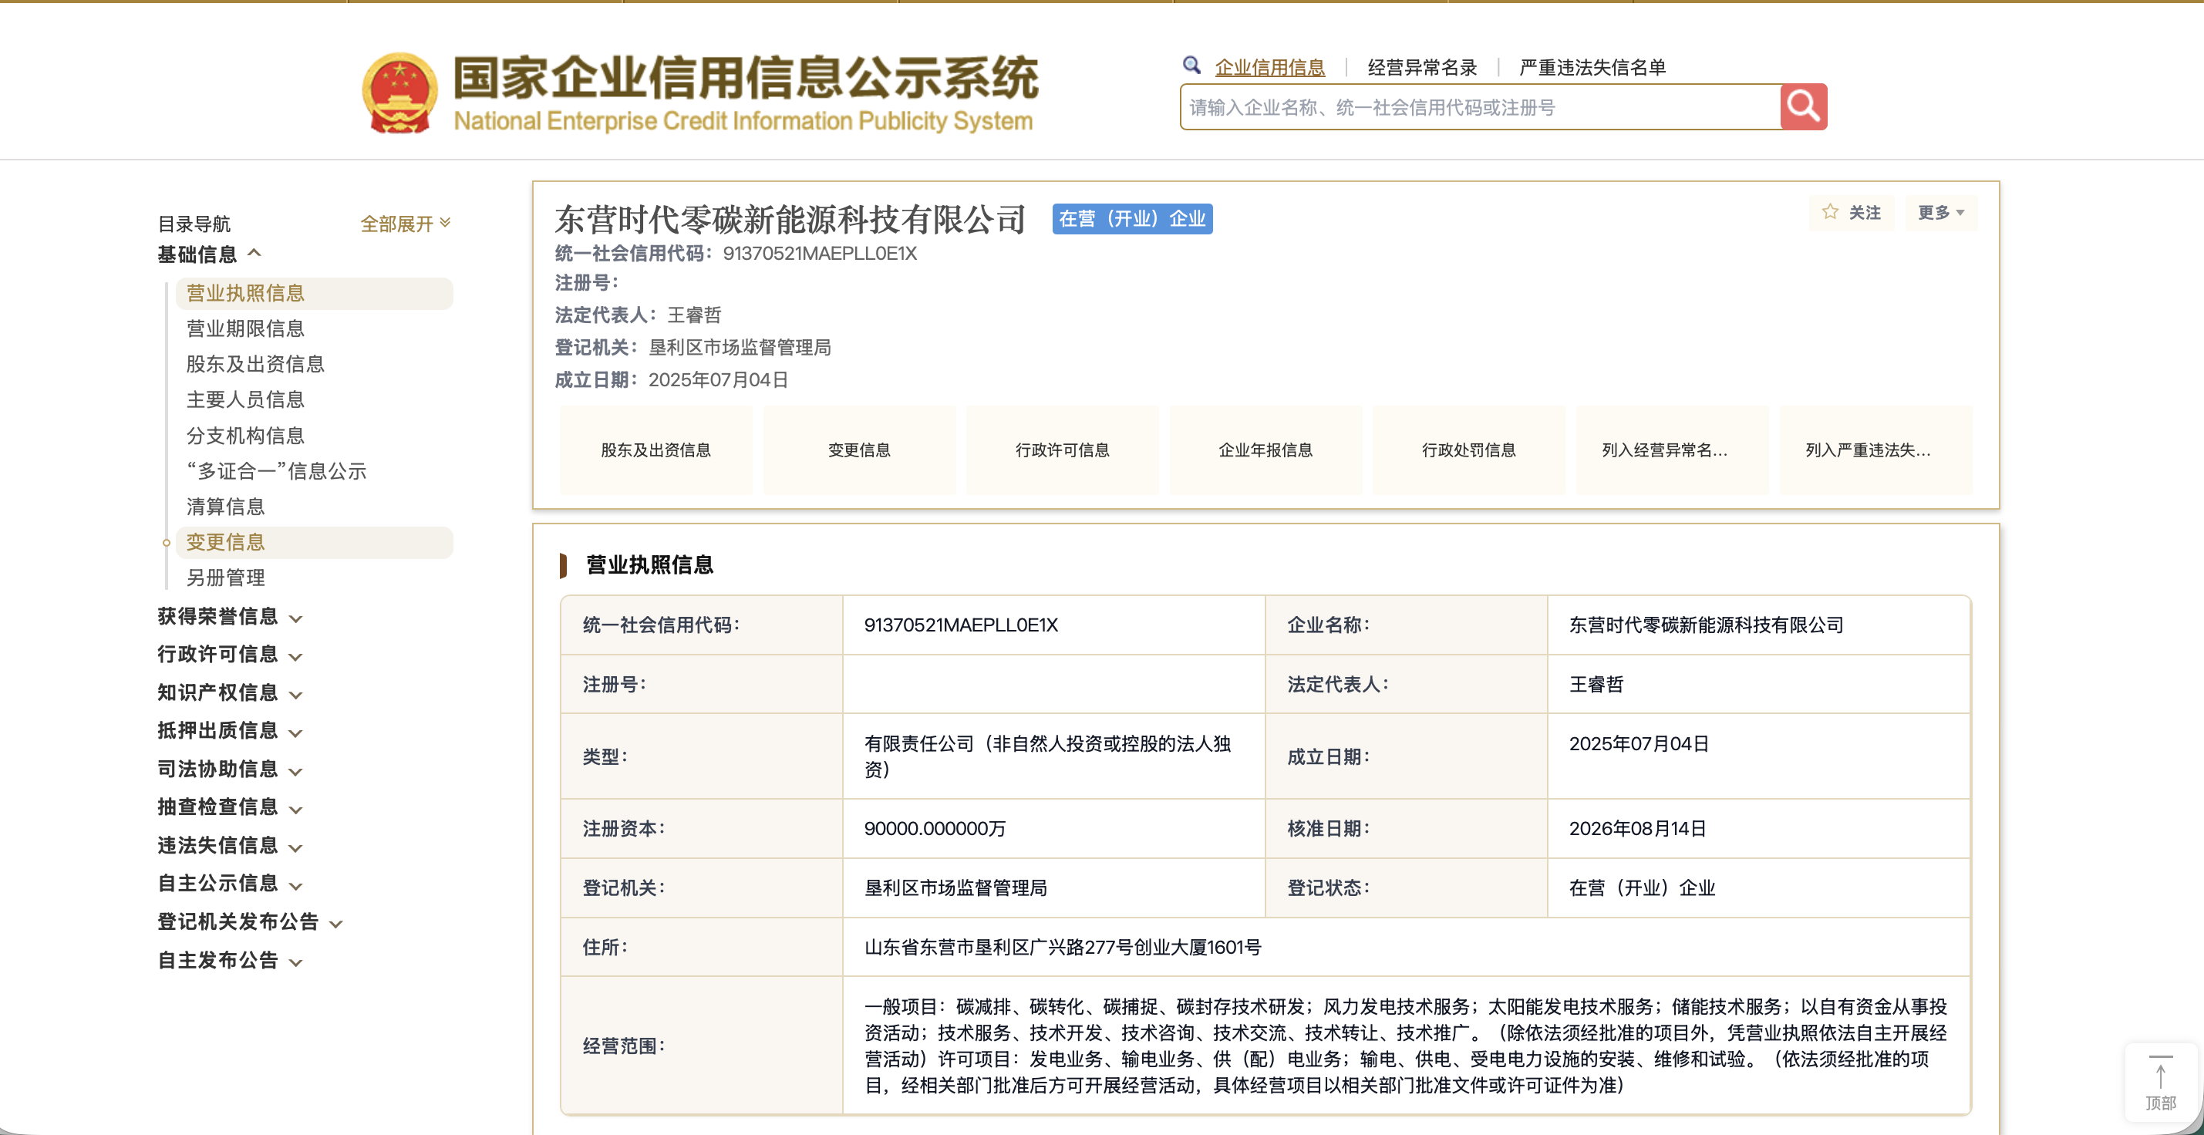Go to 分支机构信息 in sidebar
The height and width of the screenshot is (1135, 2204).
245,436
